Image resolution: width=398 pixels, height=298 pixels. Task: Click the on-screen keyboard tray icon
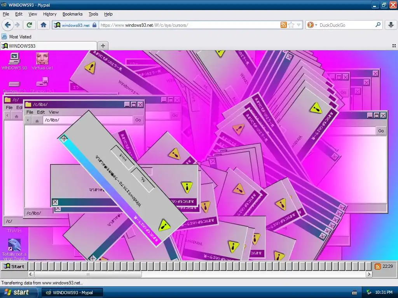[354, 293]
